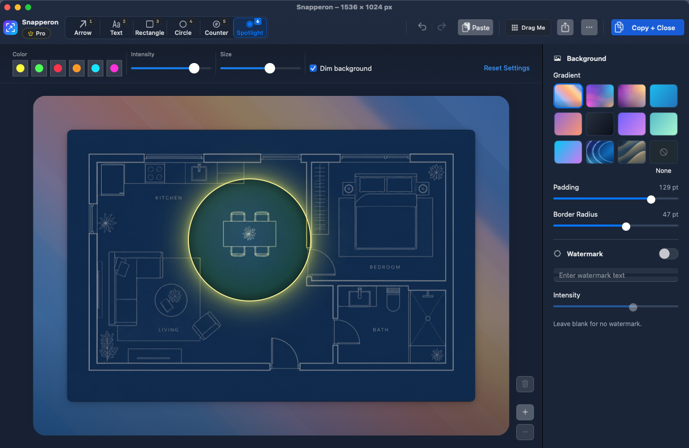Adjust the spotlight Intensity slider handle

[194, 68]
